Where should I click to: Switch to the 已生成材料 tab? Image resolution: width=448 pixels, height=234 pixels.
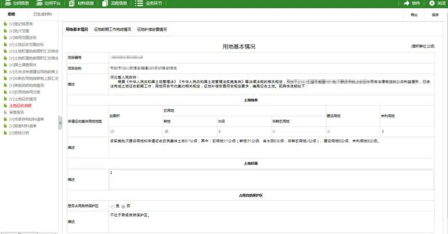pos(43,14)
